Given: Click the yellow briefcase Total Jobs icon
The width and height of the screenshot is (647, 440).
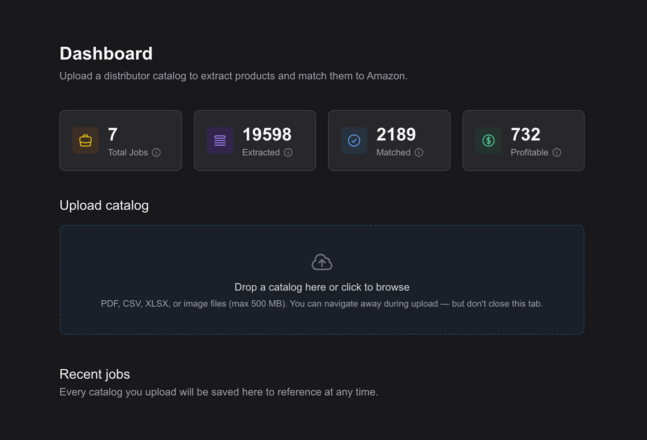Looking at the screenshot, I should point(85,141).
